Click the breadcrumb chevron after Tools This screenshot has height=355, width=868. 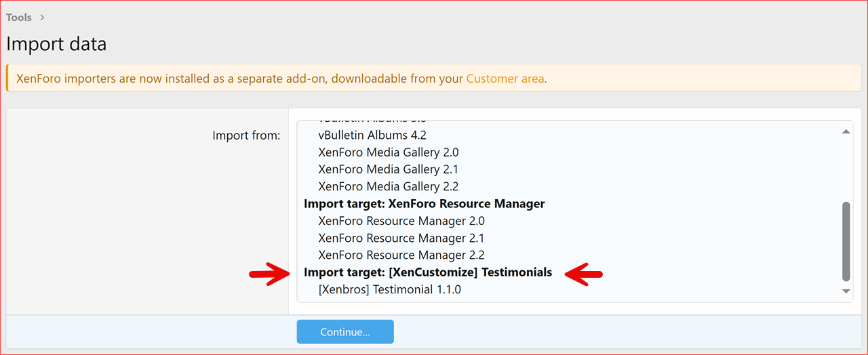pos(42,18)
